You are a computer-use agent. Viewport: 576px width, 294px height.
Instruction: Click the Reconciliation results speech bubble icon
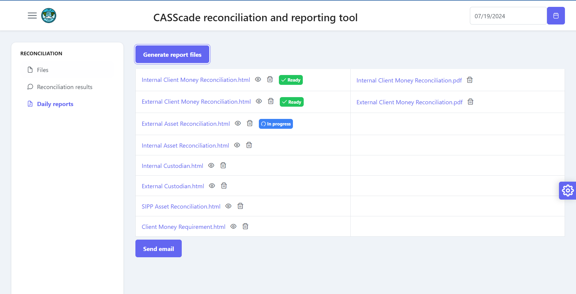click(30, 87)
